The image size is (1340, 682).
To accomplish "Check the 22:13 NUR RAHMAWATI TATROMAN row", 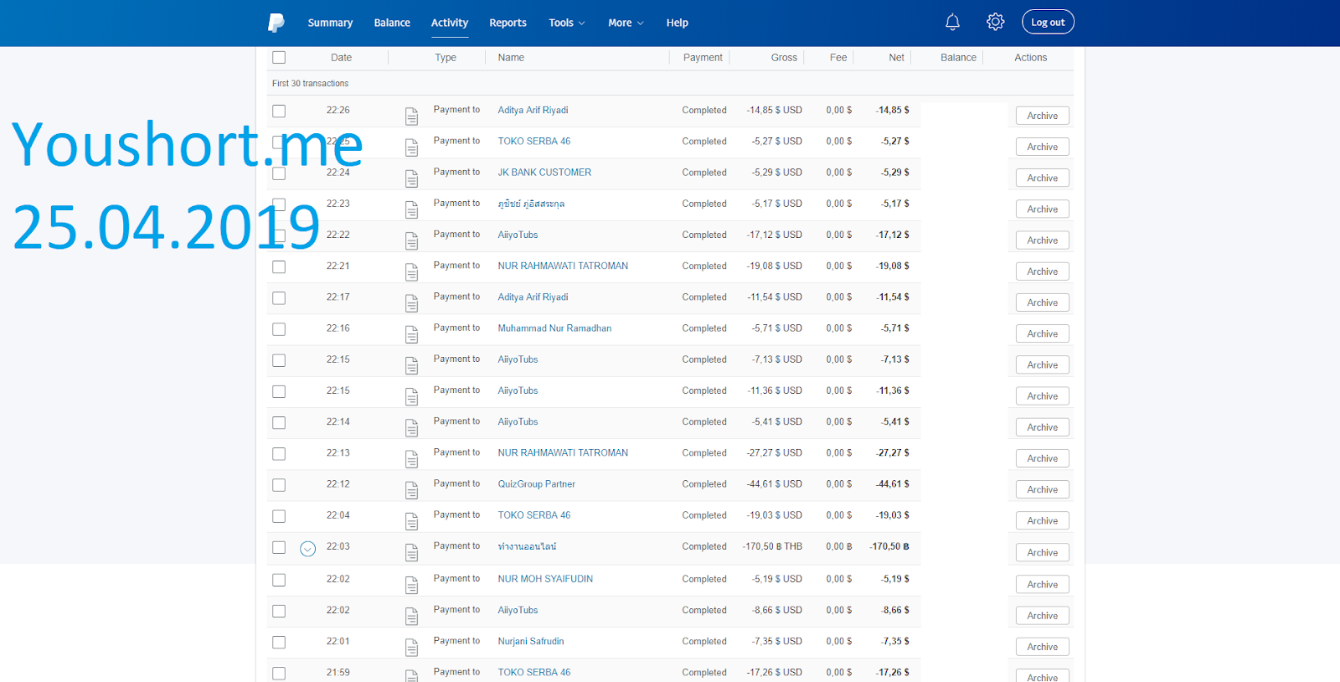I will (279, 453).
